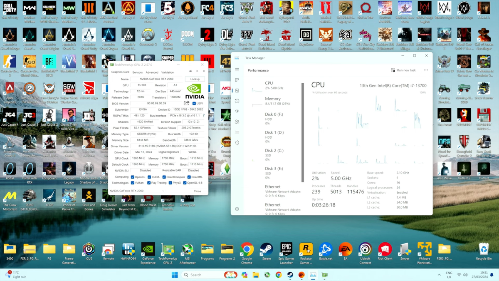This screenshot has height=281, width=499.
Task: Open more options ellipsis in Task Manager
Action: pos(425,70)
